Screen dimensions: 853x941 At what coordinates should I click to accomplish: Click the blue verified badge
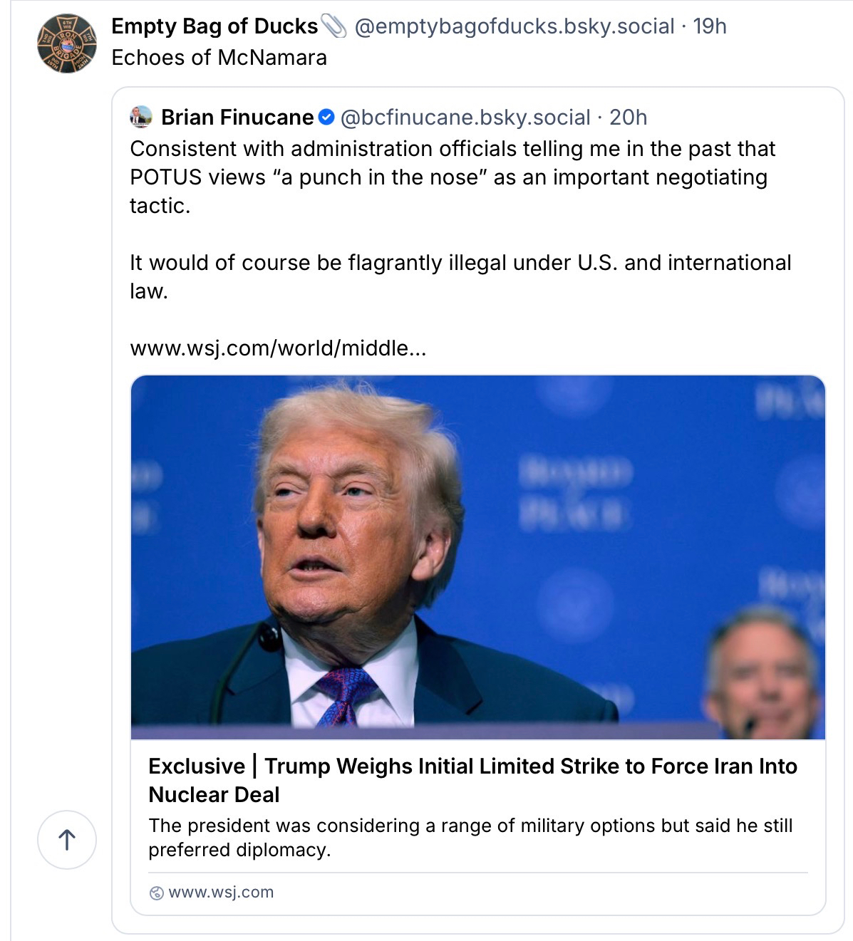pyautogui.click(x=326, y=117)
